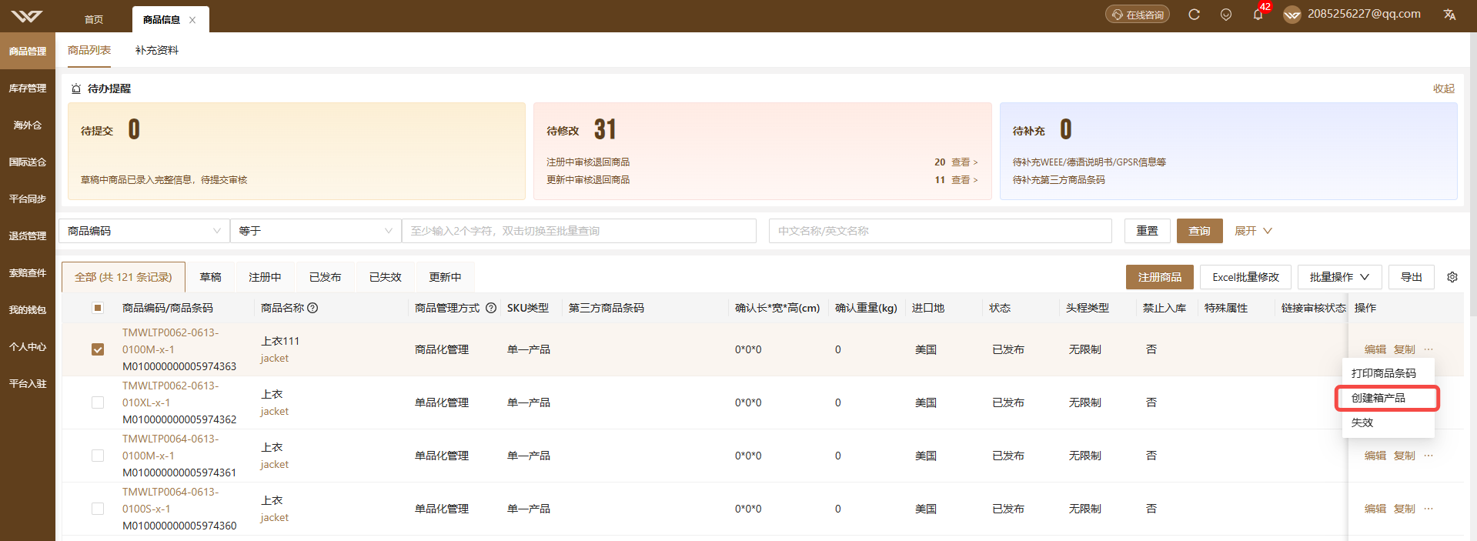1477x541 pixels.
Task: Open the 批量操作 dropdown
Action: coord(1339,277)
